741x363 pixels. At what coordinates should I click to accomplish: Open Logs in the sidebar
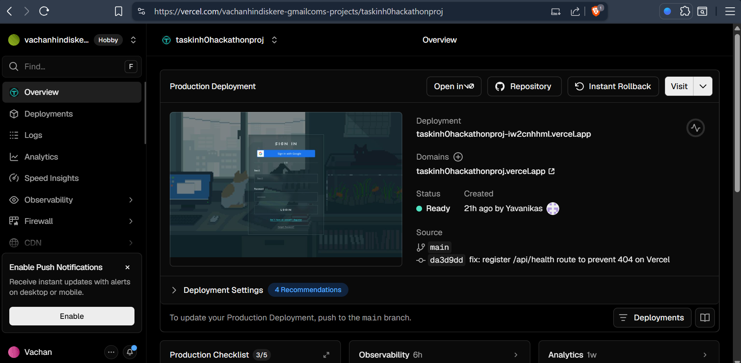[72, 135]
